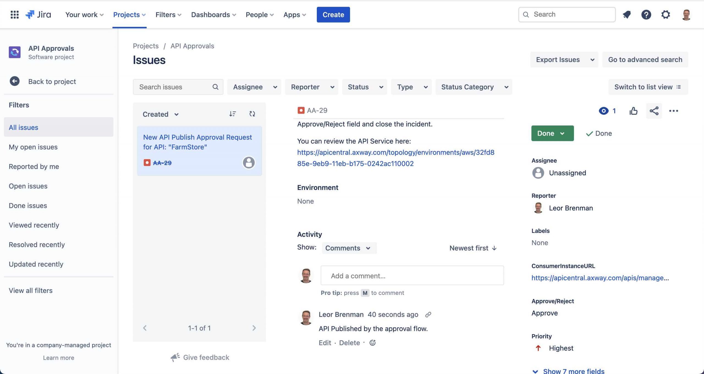Go to the previous page of results
This screenshot has width=704, height=374.
(x=145, y=328)
